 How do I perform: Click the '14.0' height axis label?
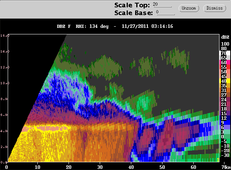[4, 51]
